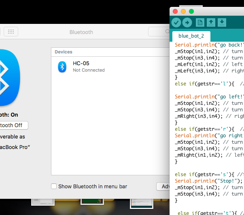Image resolution: width=244 pixels, height=215 pixels.
Task: Click code line Serial.println("go left!"
Action: (x=209, y=97)
